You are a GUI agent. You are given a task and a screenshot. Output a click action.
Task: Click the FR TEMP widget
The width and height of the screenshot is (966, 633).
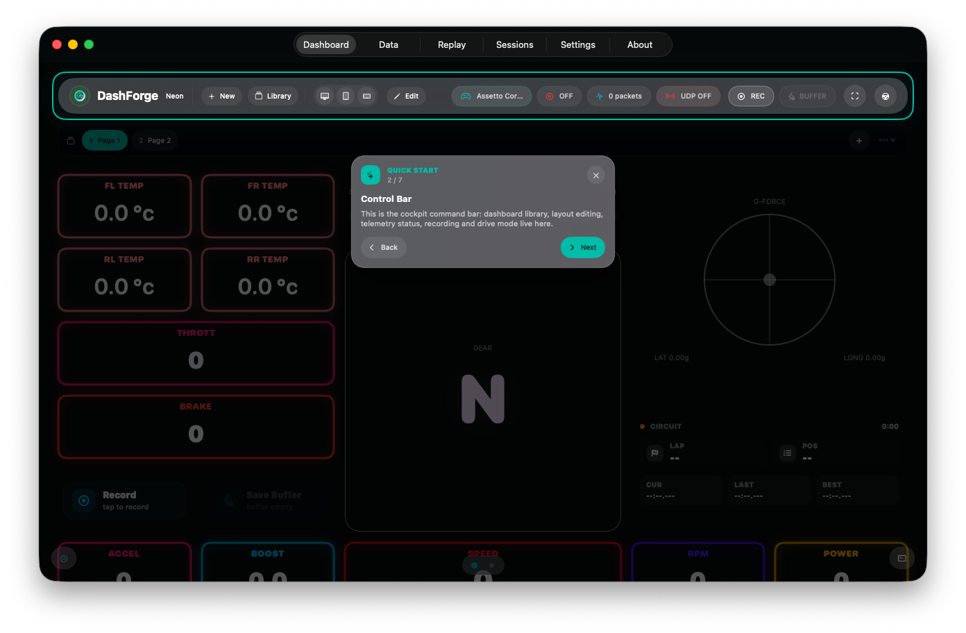click(x=268, y=206)
